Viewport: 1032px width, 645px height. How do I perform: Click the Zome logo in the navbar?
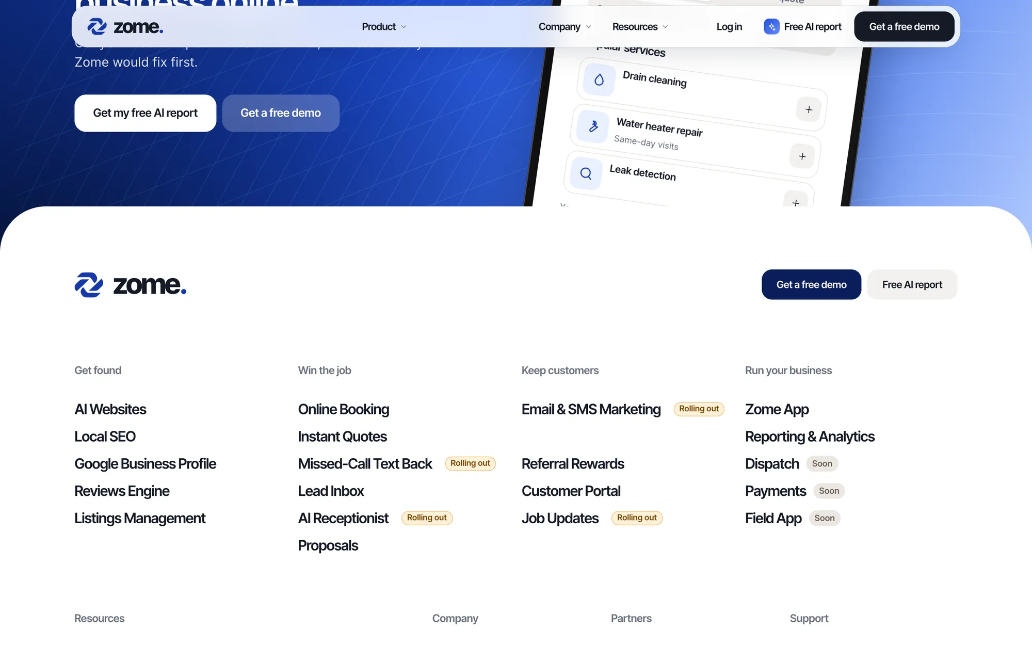pos(125,26)
